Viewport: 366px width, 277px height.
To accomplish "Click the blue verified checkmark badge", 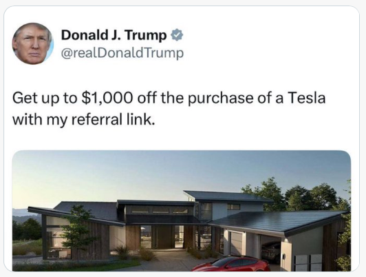I will pyautogui.click(x=177, y=35).
